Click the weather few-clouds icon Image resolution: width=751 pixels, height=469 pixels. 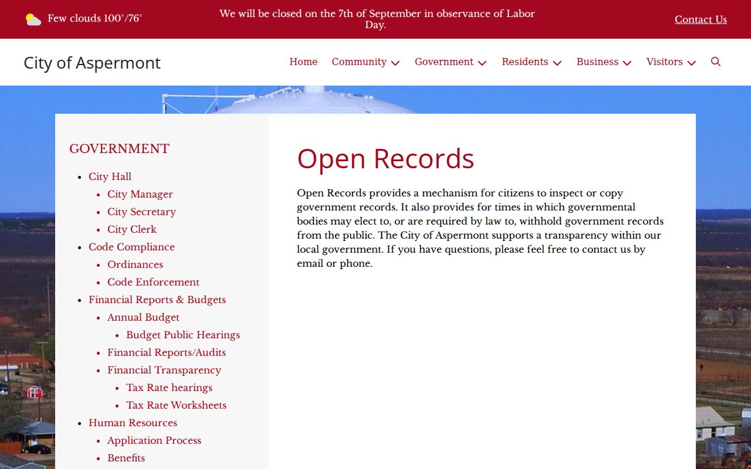(33, 19)
